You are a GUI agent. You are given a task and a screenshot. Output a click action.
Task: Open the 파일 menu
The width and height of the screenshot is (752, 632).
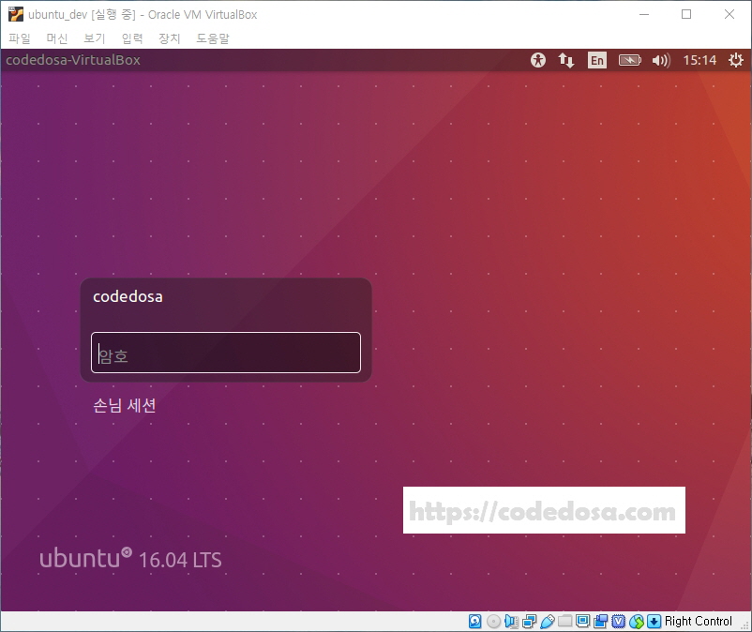(19, 38)
